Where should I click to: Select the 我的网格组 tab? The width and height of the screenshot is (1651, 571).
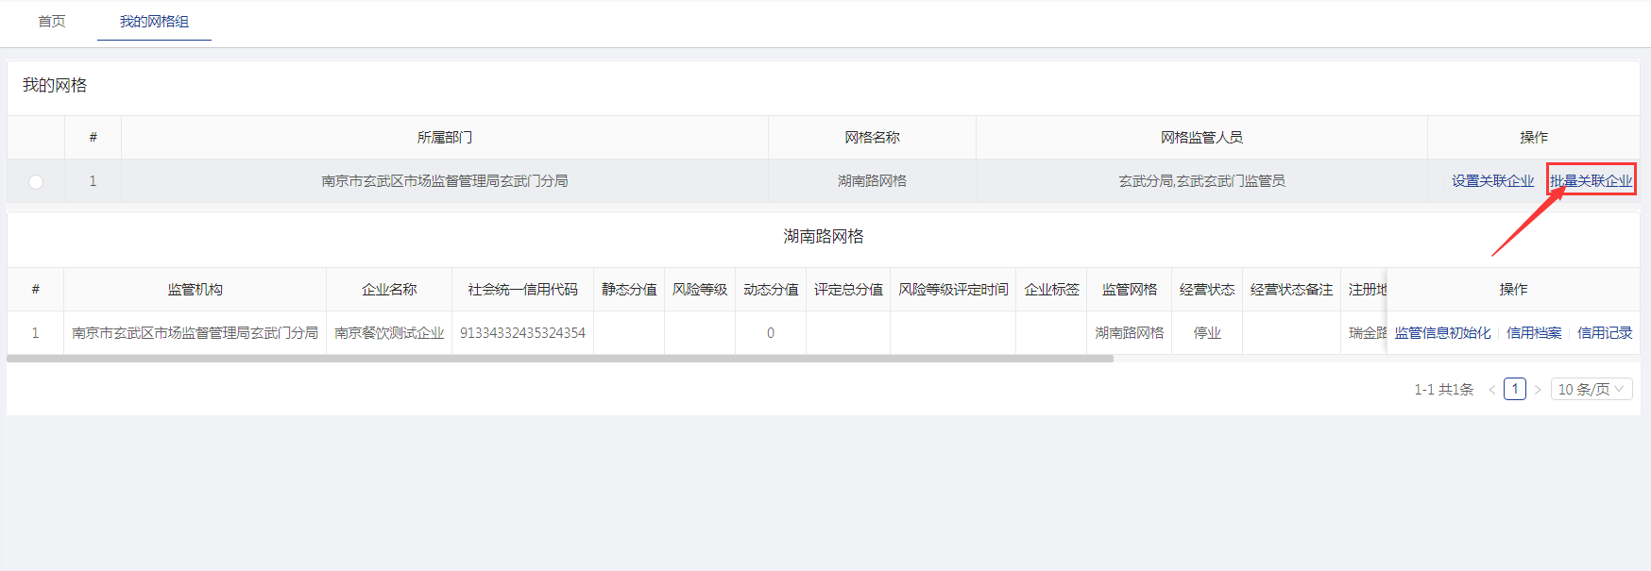pos(154,22)
